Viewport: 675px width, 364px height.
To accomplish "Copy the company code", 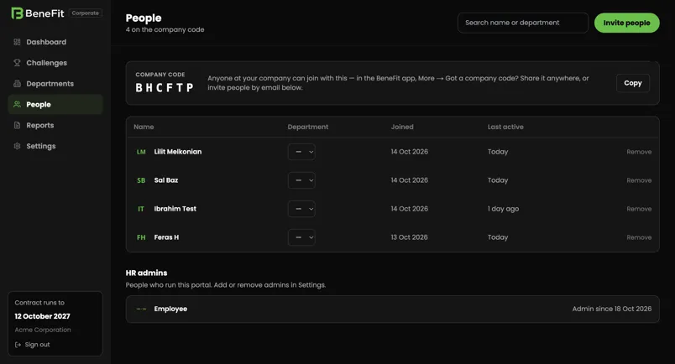I will tap(633, 83).
